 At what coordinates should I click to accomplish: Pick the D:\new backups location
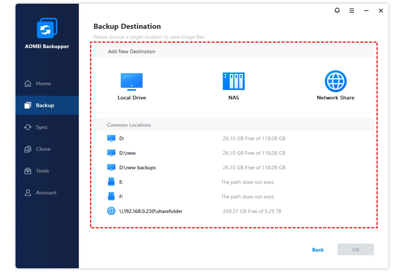click(x=137, y=167)
